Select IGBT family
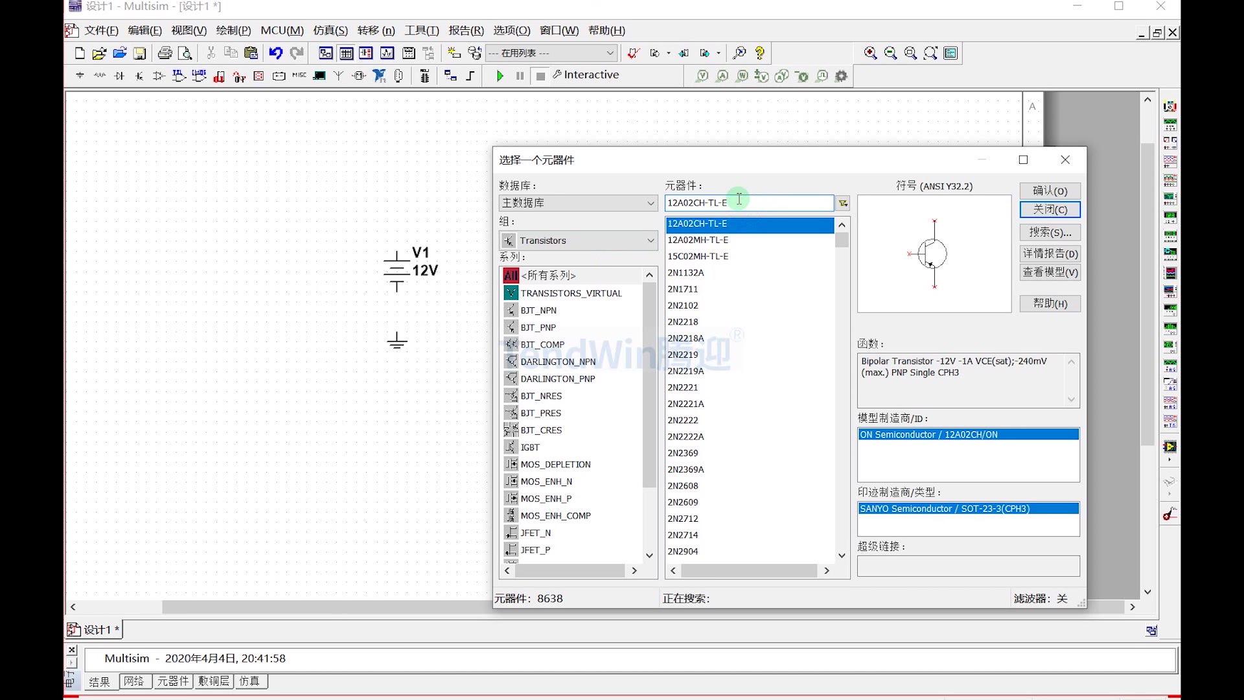This screenshot has width=1244, height=700. coord(530,447)
